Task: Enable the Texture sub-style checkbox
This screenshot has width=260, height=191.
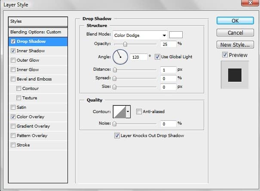Action: click(x=19, y=98)
